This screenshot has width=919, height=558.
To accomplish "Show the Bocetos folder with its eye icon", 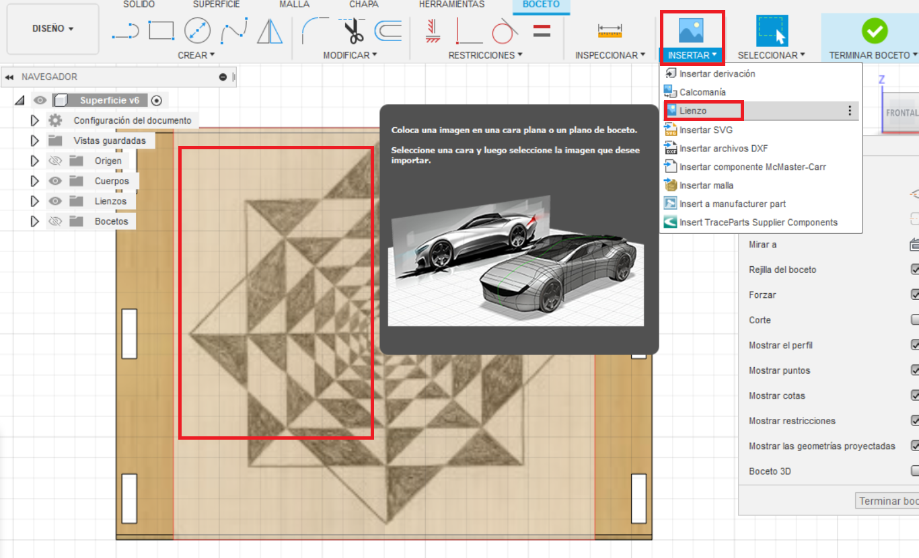I will (x=55, y=221).
